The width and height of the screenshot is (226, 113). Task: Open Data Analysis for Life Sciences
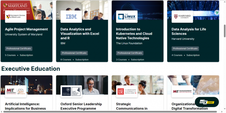point(189,31)
